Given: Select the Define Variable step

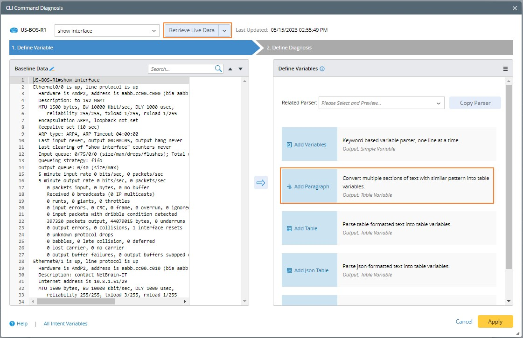Looking at the screenshot, I should pos(33,48).
